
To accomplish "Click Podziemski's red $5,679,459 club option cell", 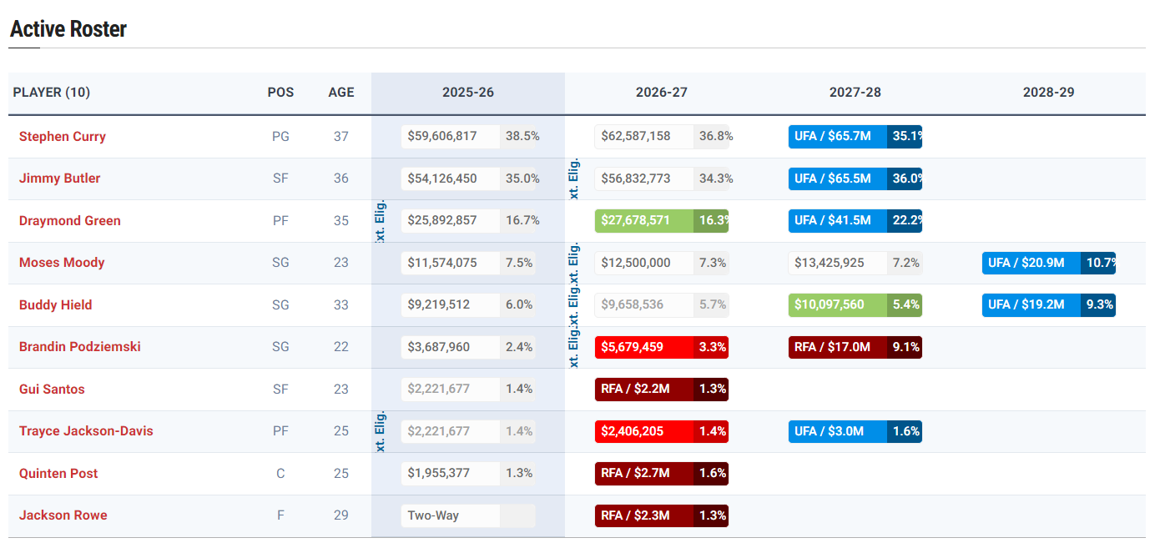I will pyautogui.click(x=644, y=347).
